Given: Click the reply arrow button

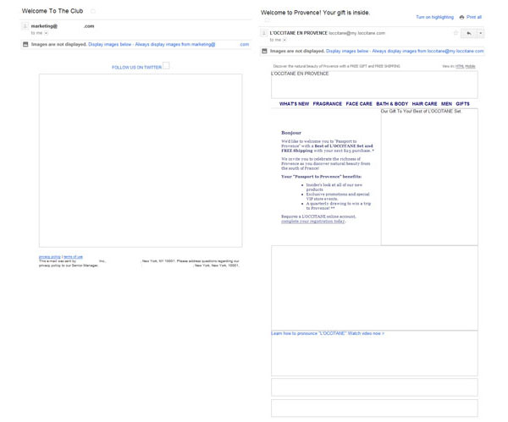Looking at the screenshot, I should [x=468, y=34].
